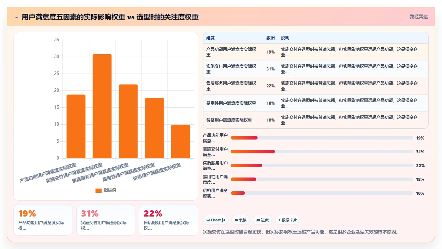
Task: Click the 易用性 bar in chart
Action: coord(154,128)
